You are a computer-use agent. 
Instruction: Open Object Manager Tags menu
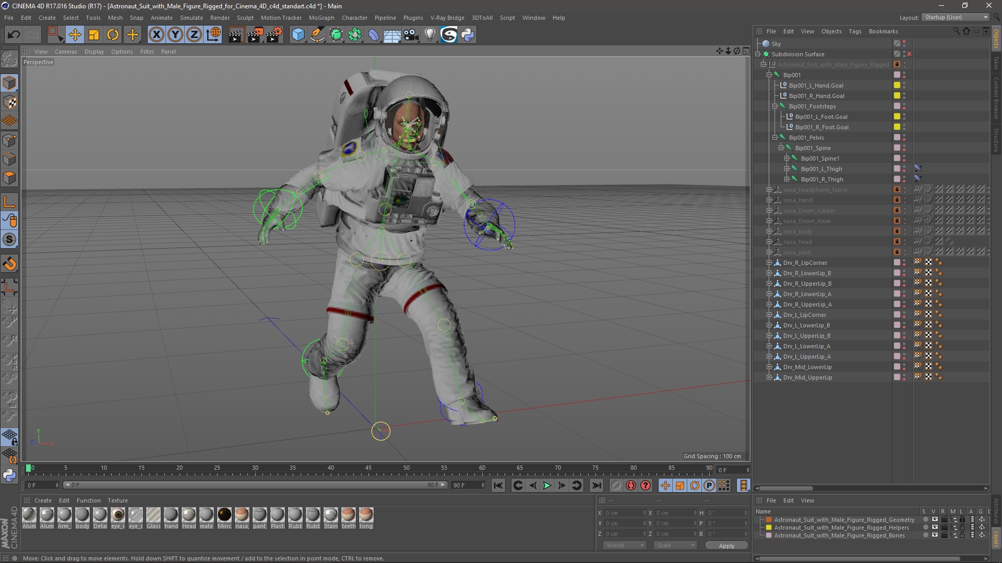pyautogui.click(x=855, y=31)
